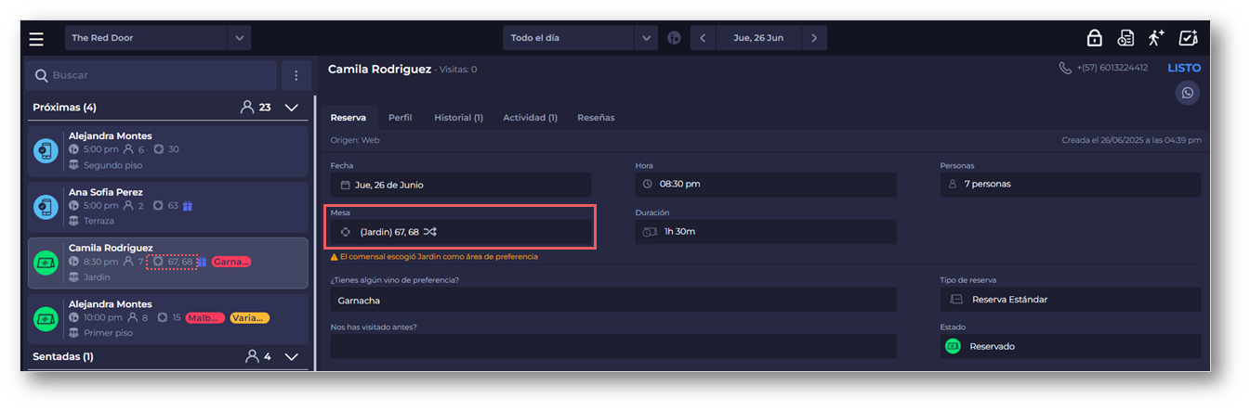
Task: Click the red 'Malb...' tag
Action: (x=204, y=318)
